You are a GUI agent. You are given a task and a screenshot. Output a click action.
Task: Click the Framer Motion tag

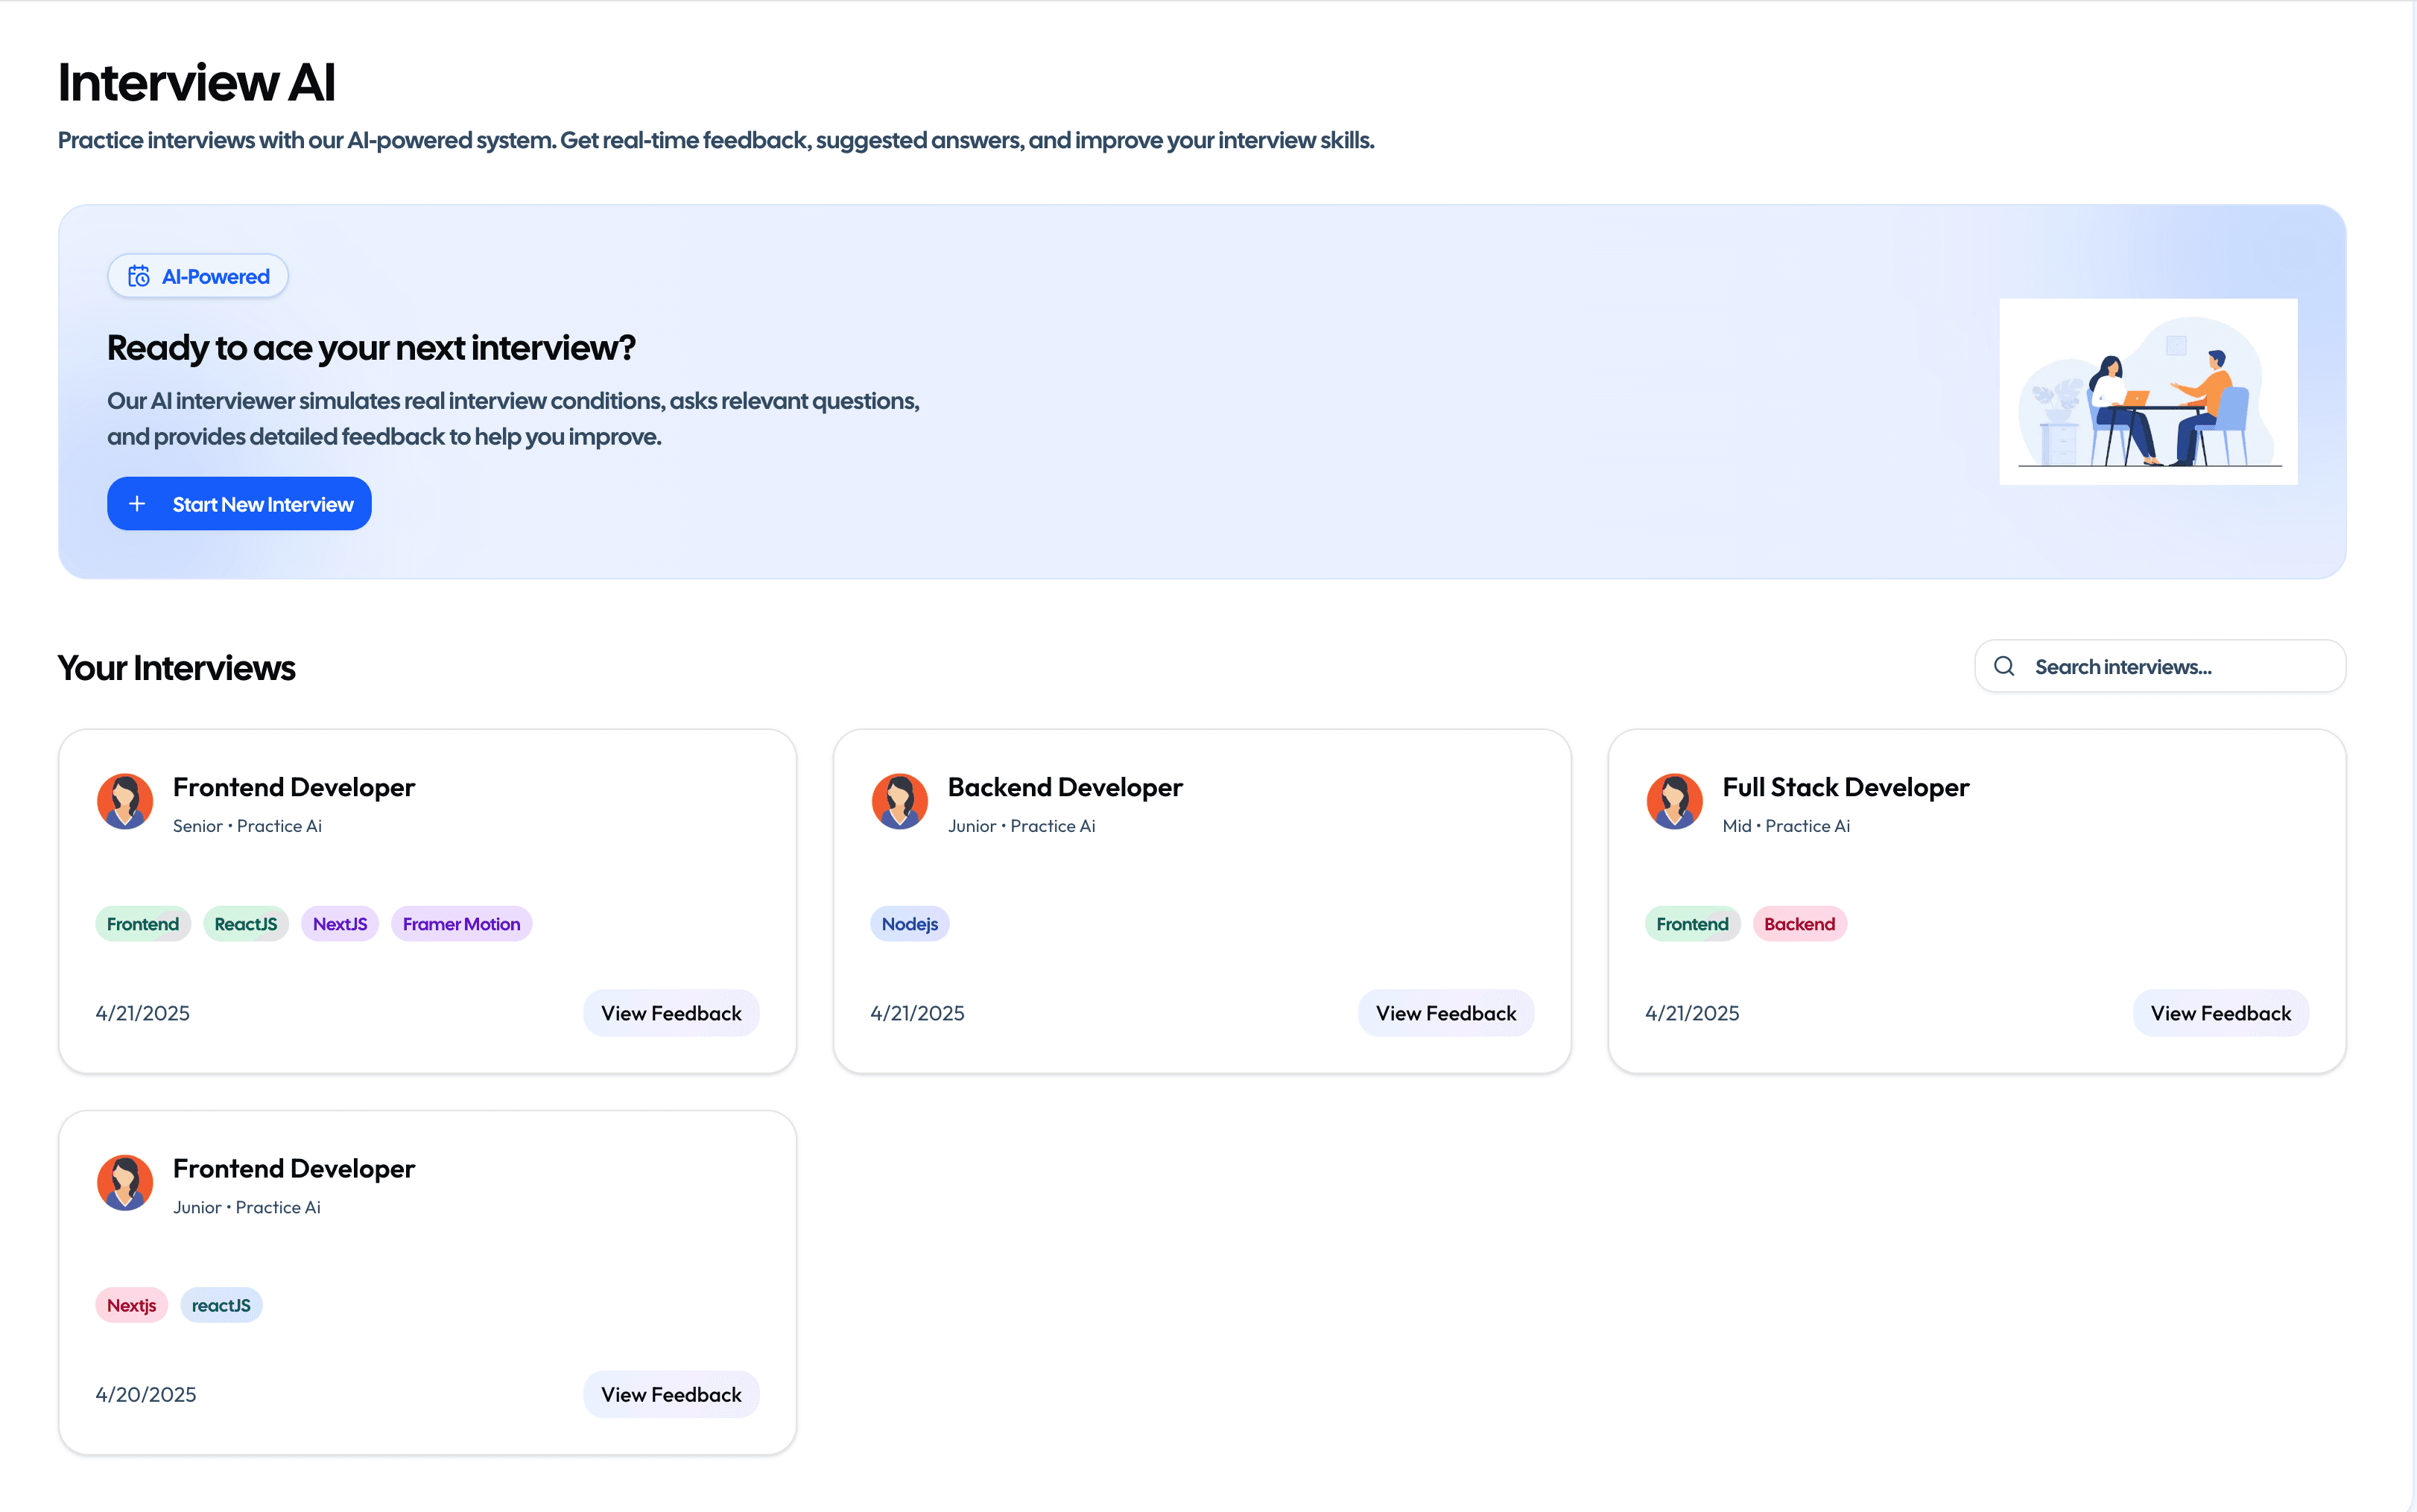(461, 924)
